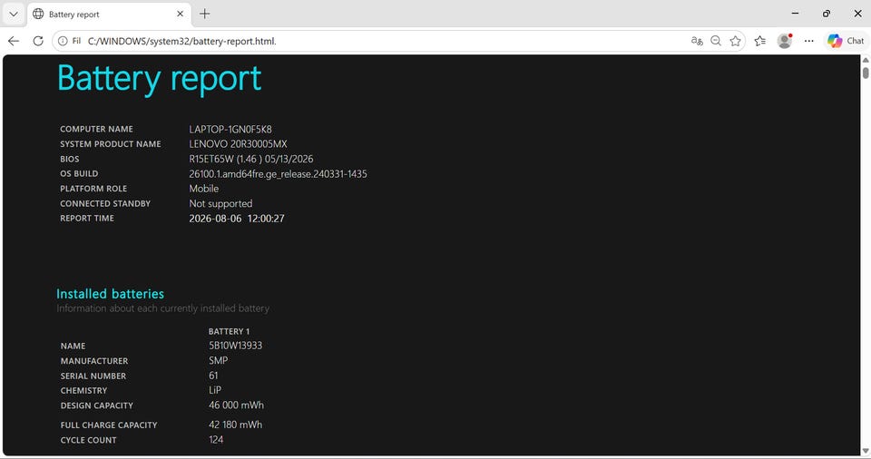Click the FULL CHARGE CAPACITY label
Screen dimensions: 871x459
point(109,425)
